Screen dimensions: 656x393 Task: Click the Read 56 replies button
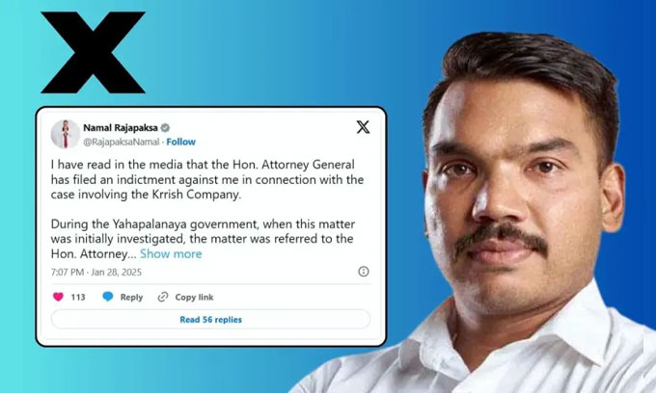coord(210,320)
